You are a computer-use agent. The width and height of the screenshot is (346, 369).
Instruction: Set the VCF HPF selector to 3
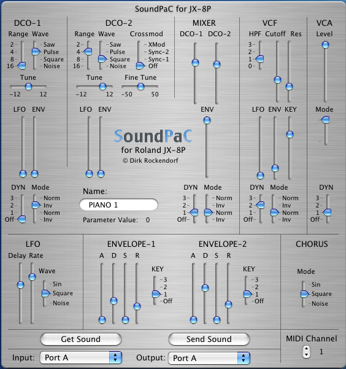pyautogui.click(x=250, y=44)
